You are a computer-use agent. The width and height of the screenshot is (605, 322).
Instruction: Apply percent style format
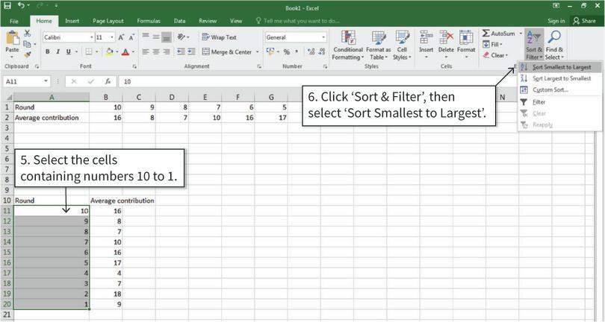287,51
